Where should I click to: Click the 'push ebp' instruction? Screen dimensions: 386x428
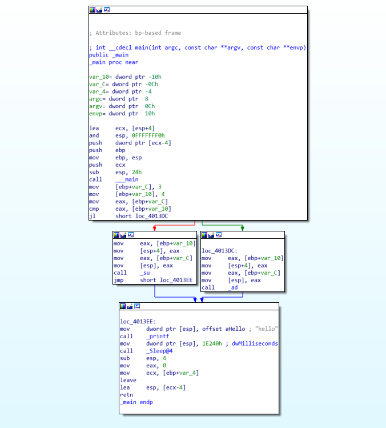(x=107, y=150)
